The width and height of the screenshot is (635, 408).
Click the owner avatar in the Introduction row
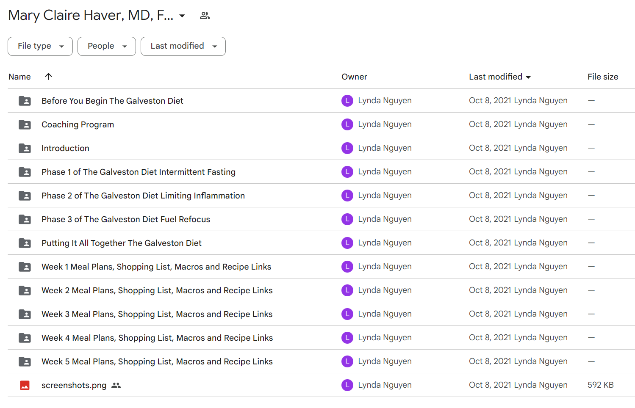point(347,148)
